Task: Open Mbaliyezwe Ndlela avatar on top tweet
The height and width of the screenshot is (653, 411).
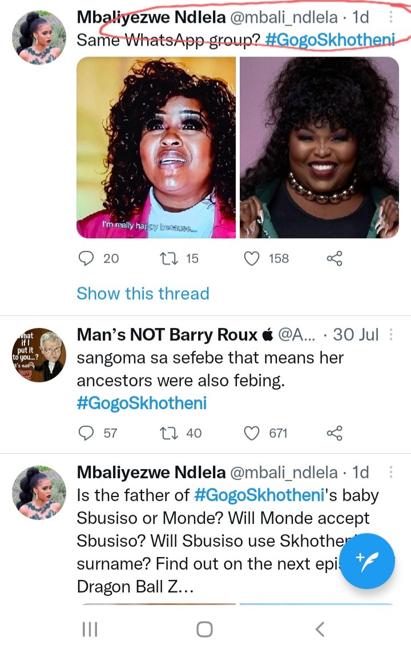Action: pyautogui.click(x=39, y=38)
